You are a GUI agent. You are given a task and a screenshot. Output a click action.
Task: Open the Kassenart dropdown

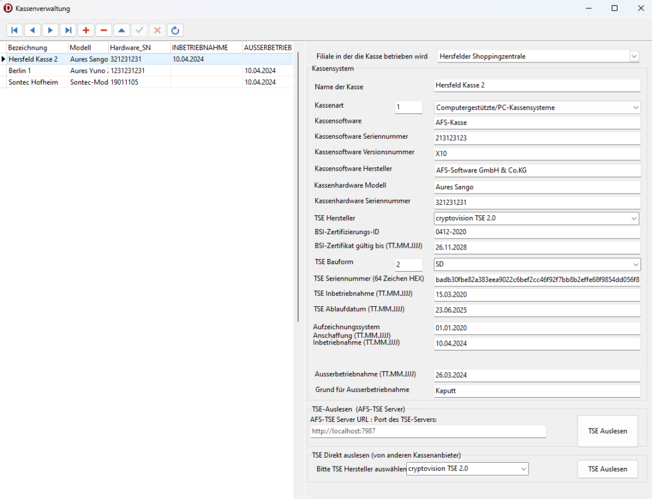click(x=635, y=108)
